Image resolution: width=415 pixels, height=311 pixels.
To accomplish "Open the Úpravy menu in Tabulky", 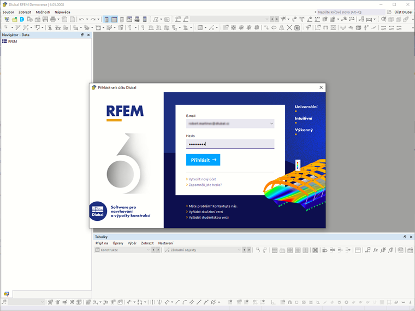I will point(118,243).
